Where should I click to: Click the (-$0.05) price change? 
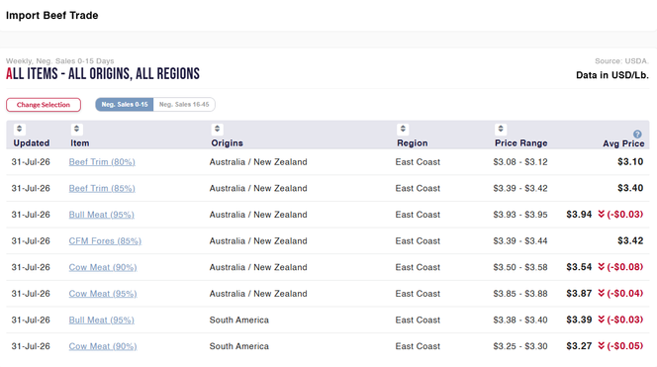pos(624,346)
